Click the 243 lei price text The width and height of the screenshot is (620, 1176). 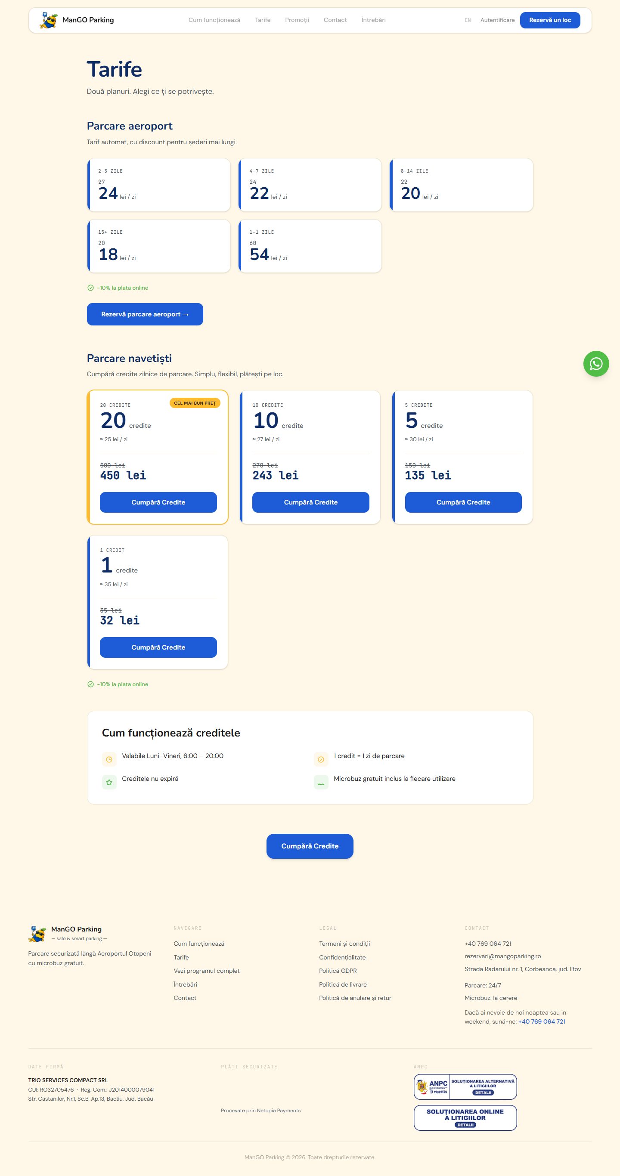276,475
